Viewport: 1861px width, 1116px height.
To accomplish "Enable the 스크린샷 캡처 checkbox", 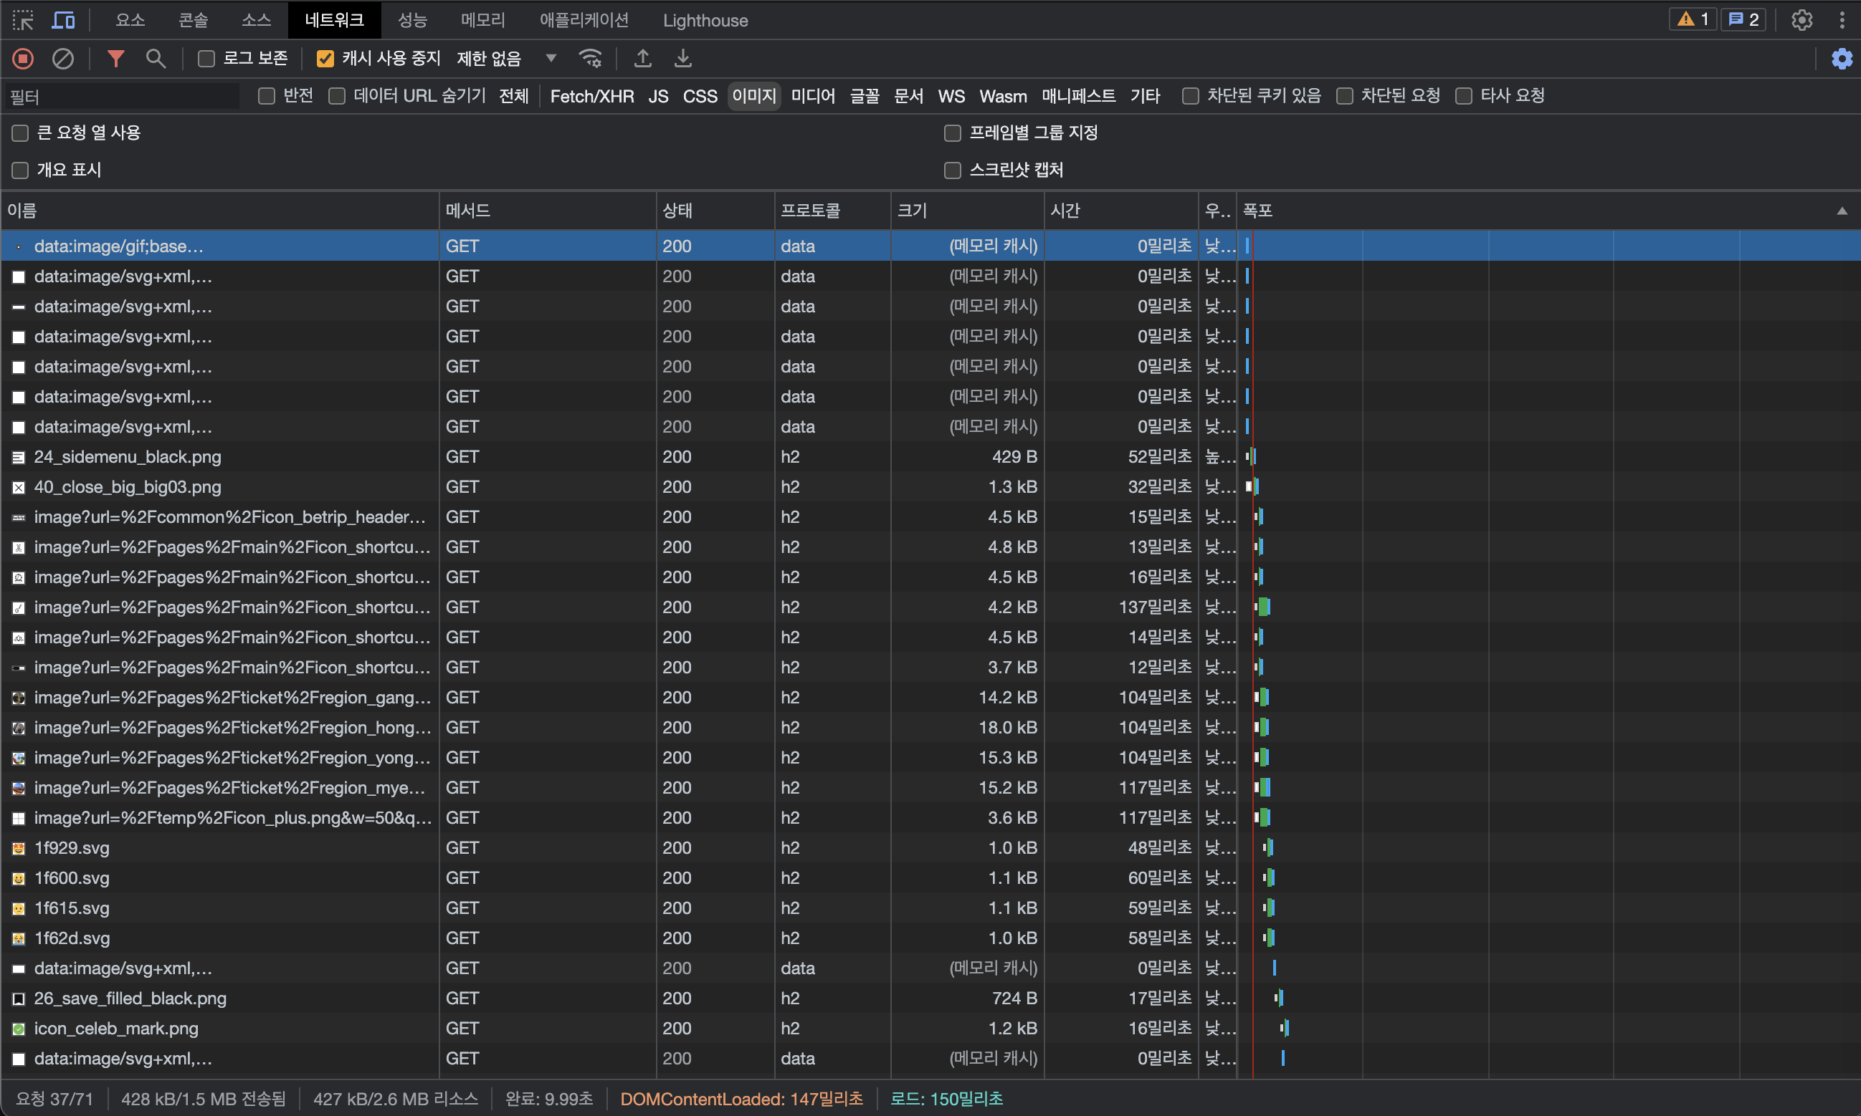I will (x=953, y=170).
